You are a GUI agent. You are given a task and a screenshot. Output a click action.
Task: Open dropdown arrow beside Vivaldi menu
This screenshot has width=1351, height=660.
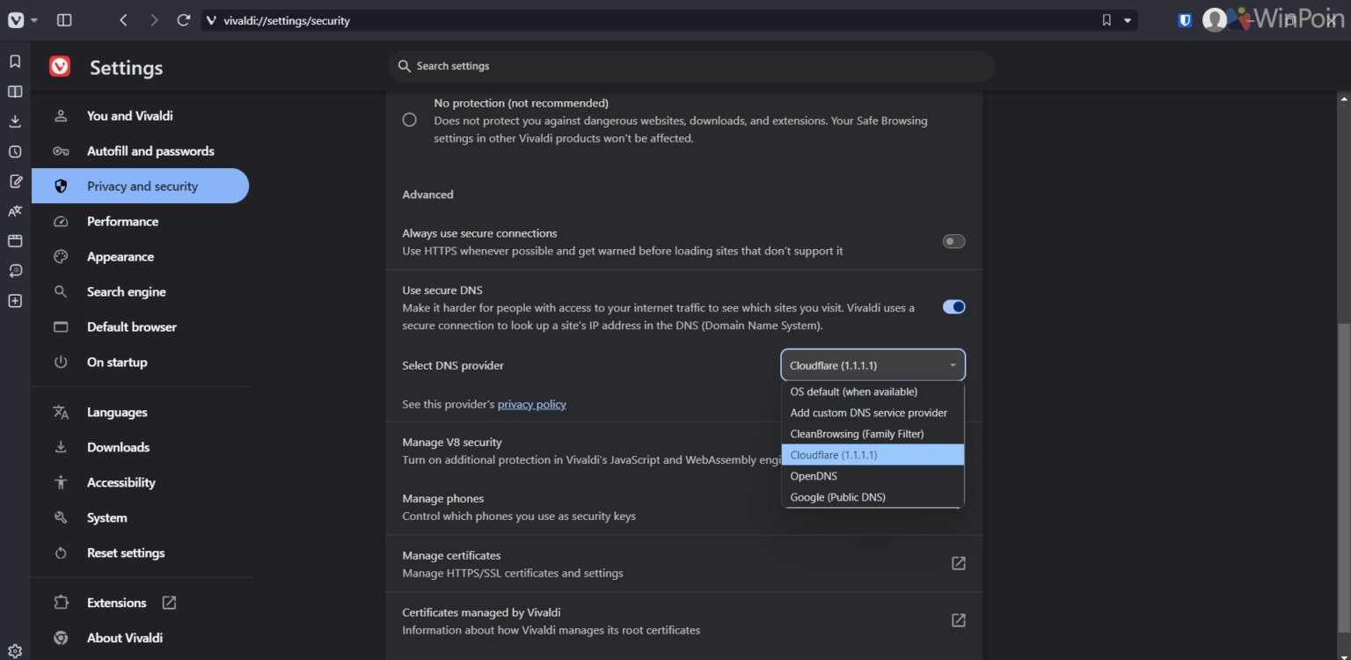tap(34, 20)
